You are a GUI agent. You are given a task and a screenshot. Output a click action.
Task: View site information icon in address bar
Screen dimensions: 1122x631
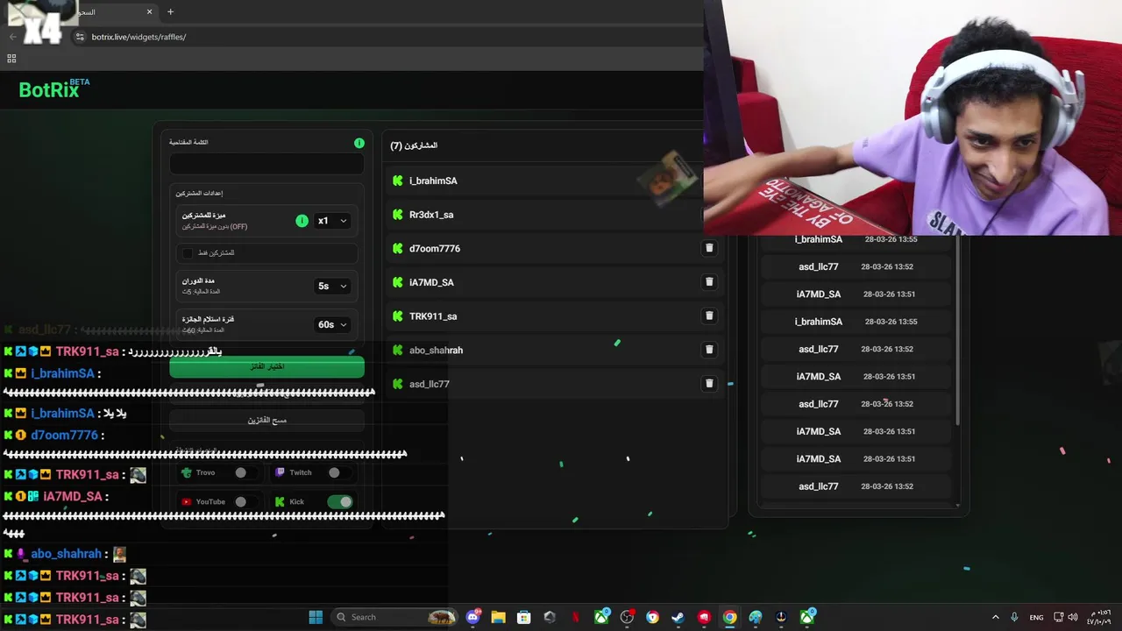(80, 37)
